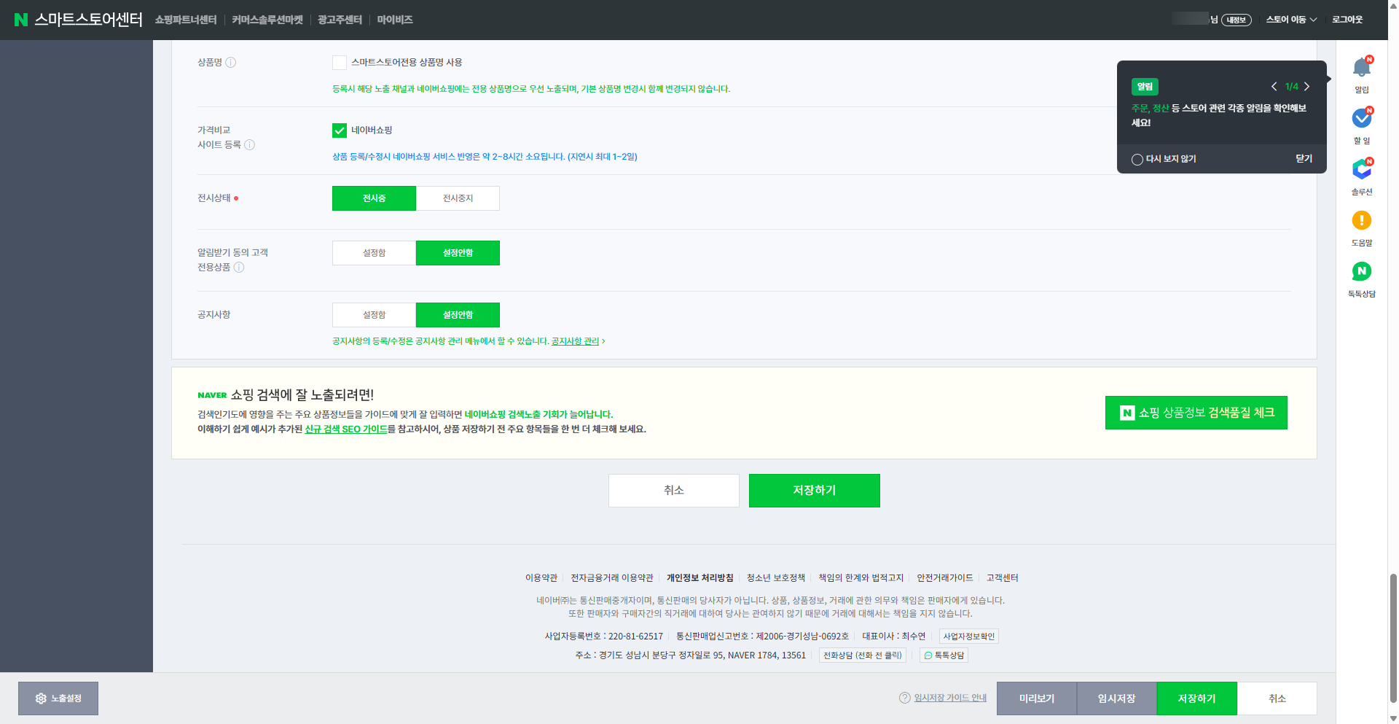Screen dimensions: 1399x724
Task: Go to previous notification with left chevron
Action: (1274, 86)
